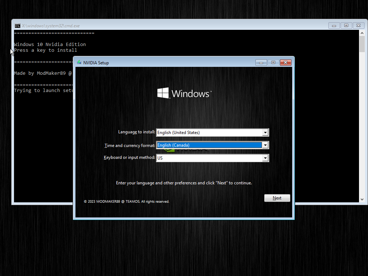The image size is (368, 276).
Task: Click the 'Keyboard or input method:' label
Action: pyautogui.click(x=129, y=157)
